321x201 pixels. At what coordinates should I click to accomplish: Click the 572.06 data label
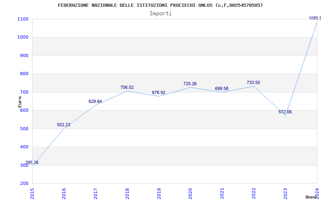(x=285, y=112)
